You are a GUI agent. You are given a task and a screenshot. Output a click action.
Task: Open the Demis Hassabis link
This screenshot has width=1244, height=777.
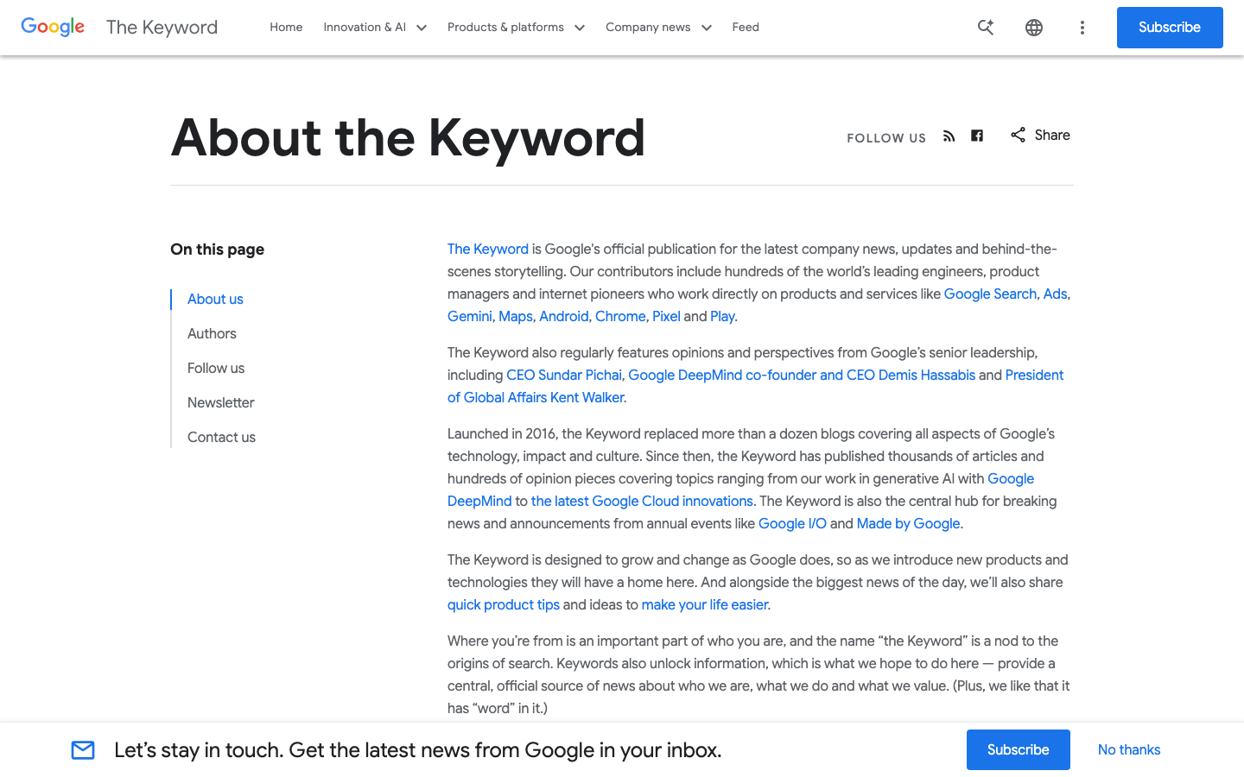click(x=802, y=375)
